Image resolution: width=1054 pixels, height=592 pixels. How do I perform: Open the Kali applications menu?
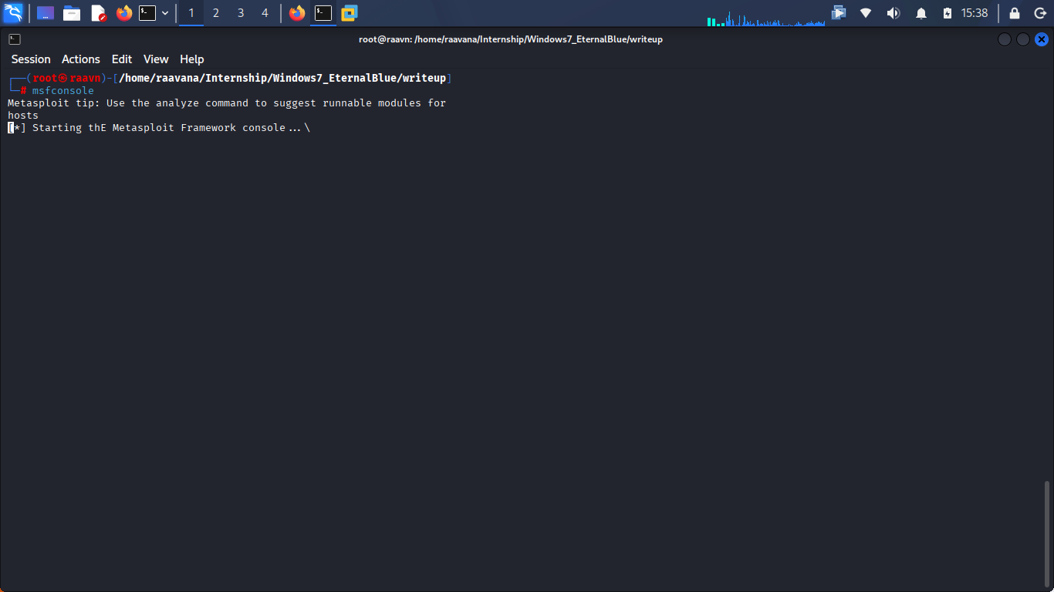pyautogui.click(x=13, y=12)
